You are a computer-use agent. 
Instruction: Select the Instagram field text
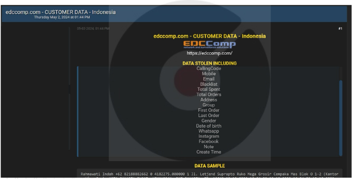point(209,136)
